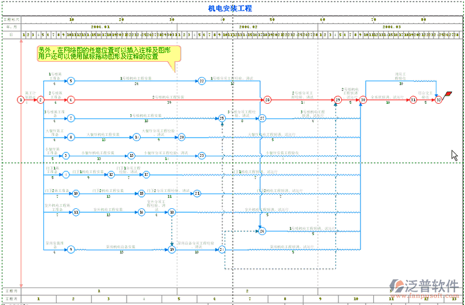Image resolution: width=465 pixels, height=305 pixels.
Task: Click node 22 on the top blue line
Action: click(202, 81)
